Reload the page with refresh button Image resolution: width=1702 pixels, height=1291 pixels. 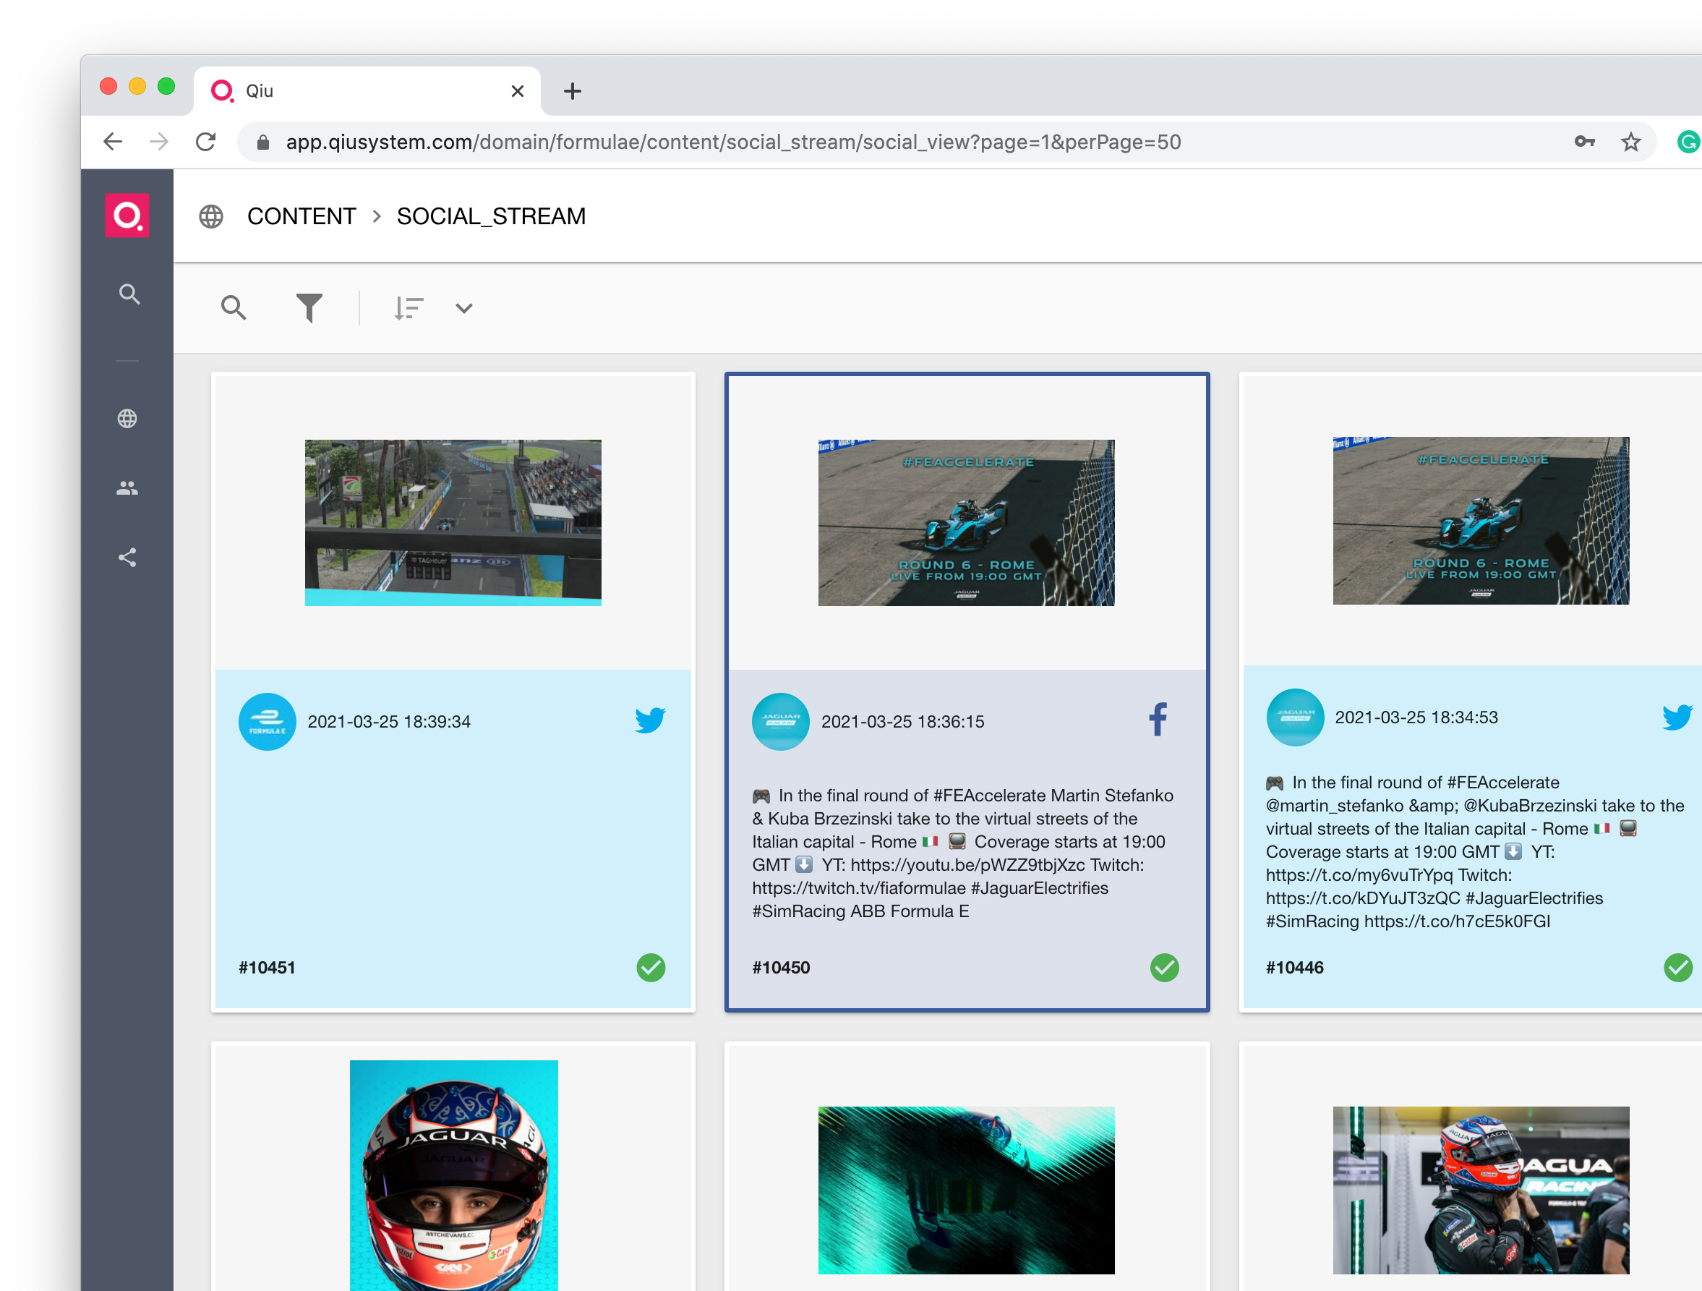pyautogui.click(x=205, y=142)
